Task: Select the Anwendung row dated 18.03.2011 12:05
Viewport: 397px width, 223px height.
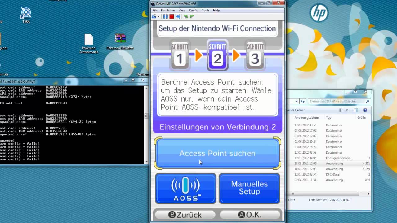Action: tap(329, 164)
